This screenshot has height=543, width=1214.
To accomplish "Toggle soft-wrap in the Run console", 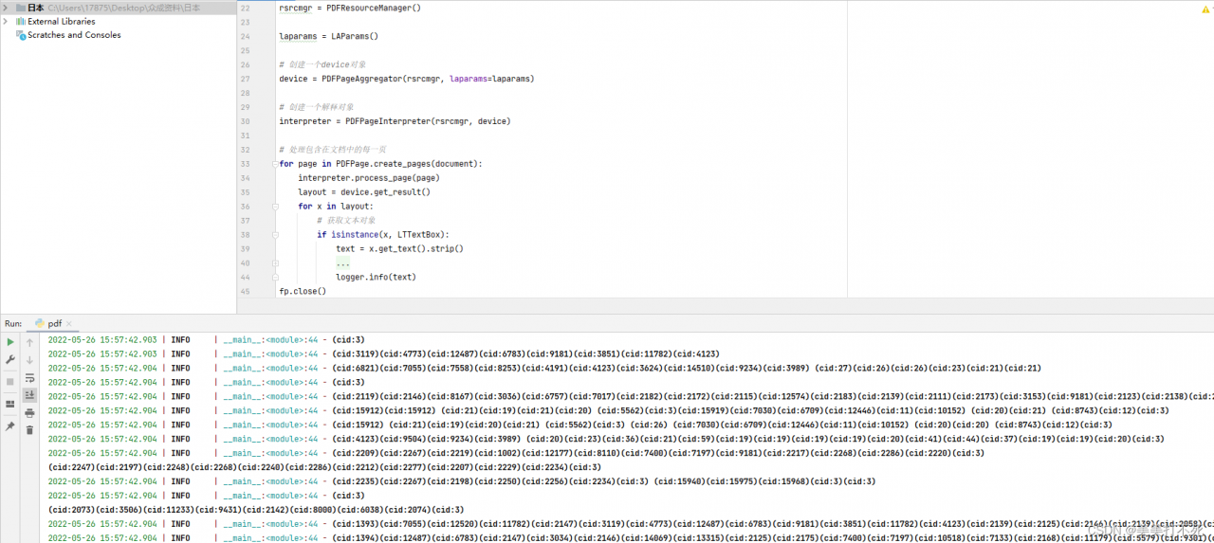I will tap(29, 378).
